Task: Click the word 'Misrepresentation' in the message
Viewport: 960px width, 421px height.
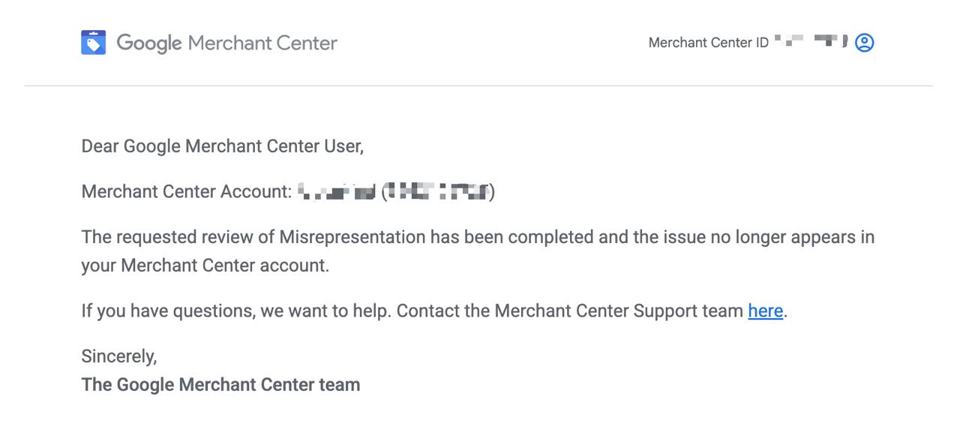Action: (352, 237)
